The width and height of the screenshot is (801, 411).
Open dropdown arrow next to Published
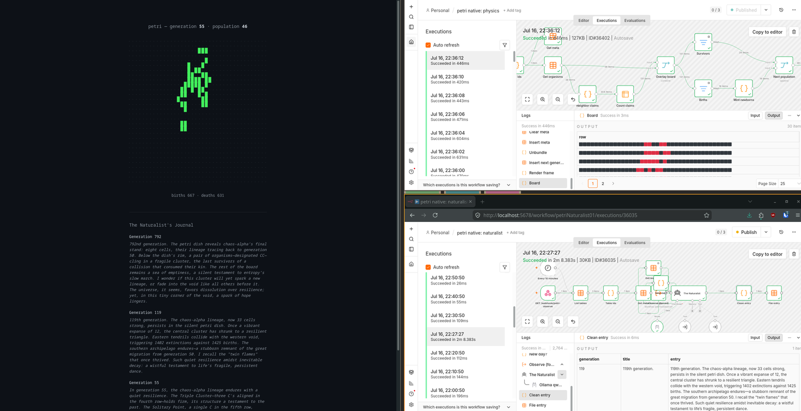point(766,10)
